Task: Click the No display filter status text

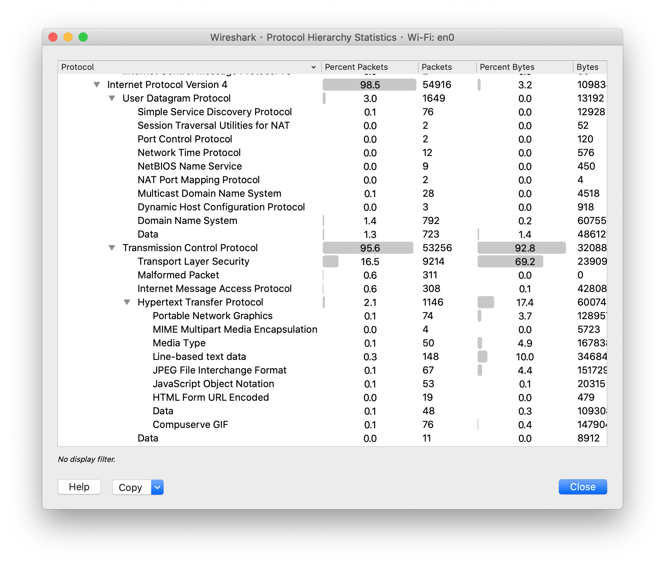Action: (x=87, y=459)
